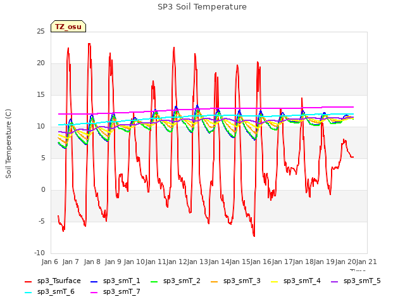This screenshot has height=304, width=405.
Task: Click the red sp3_Tsurface legend swatch
Action: [x=28, y=281]
